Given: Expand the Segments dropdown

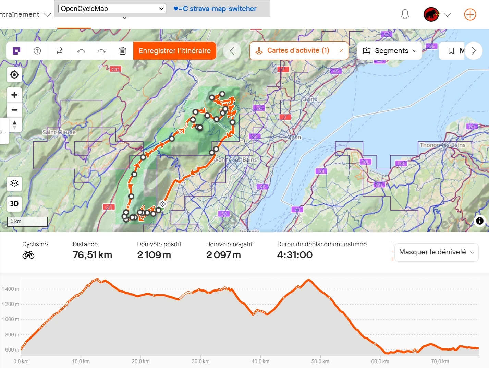Looking at the screenshot, I should click(390, 51).
